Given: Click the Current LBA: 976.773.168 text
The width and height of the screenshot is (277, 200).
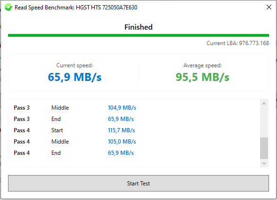Looking at the screenshot, I should tap(237, 43).
